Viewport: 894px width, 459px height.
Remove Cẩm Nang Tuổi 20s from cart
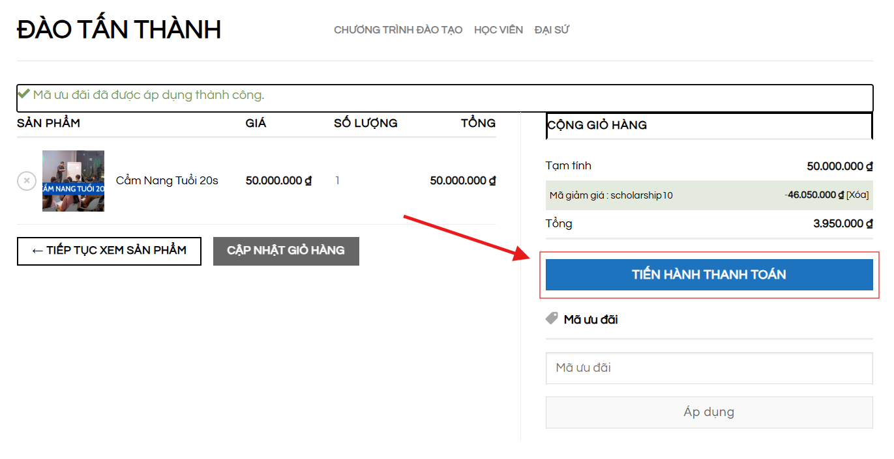pyautogui.click(x=26, y=181)
